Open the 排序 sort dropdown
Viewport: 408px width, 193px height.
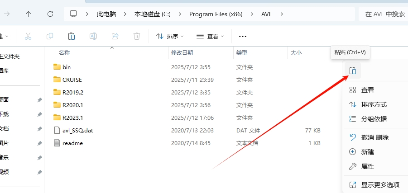point(170,36)
